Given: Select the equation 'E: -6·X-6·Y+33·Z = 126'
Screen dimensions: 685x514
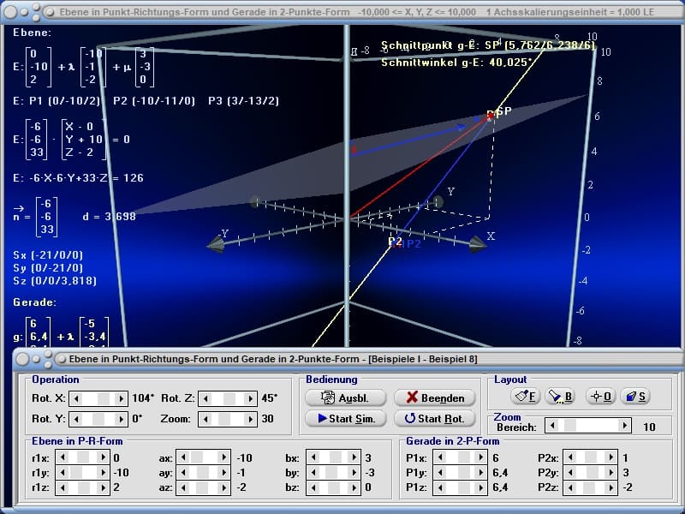Looking at the screenshot, I should [x=78, y=178].
